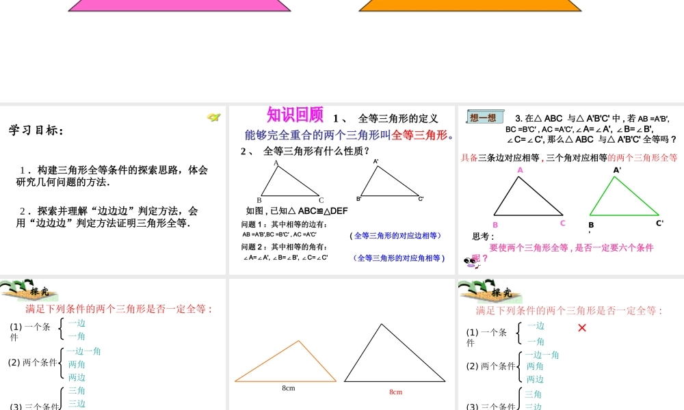
Task: Click the green triangle A'B'C'
Action: pos(624,196)
